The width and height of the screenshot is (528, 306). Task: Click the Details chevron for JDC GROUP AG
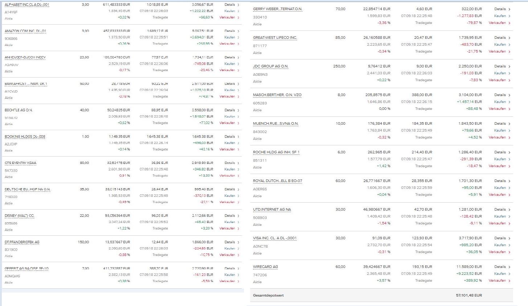[x=509, y=67]
